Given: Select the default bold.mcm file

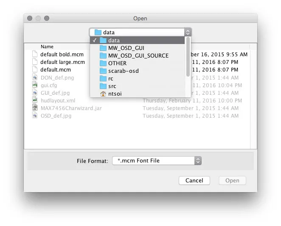Looking at the screenshot, I should (62, 54).
